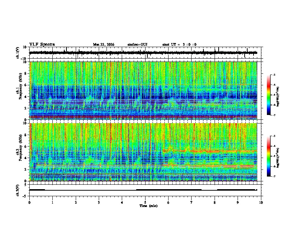The width and height of the screenshot is (294, 227).
Task: Click the "-5" tick on ch.3(V) axis
Action: click(x=25, y=196)
